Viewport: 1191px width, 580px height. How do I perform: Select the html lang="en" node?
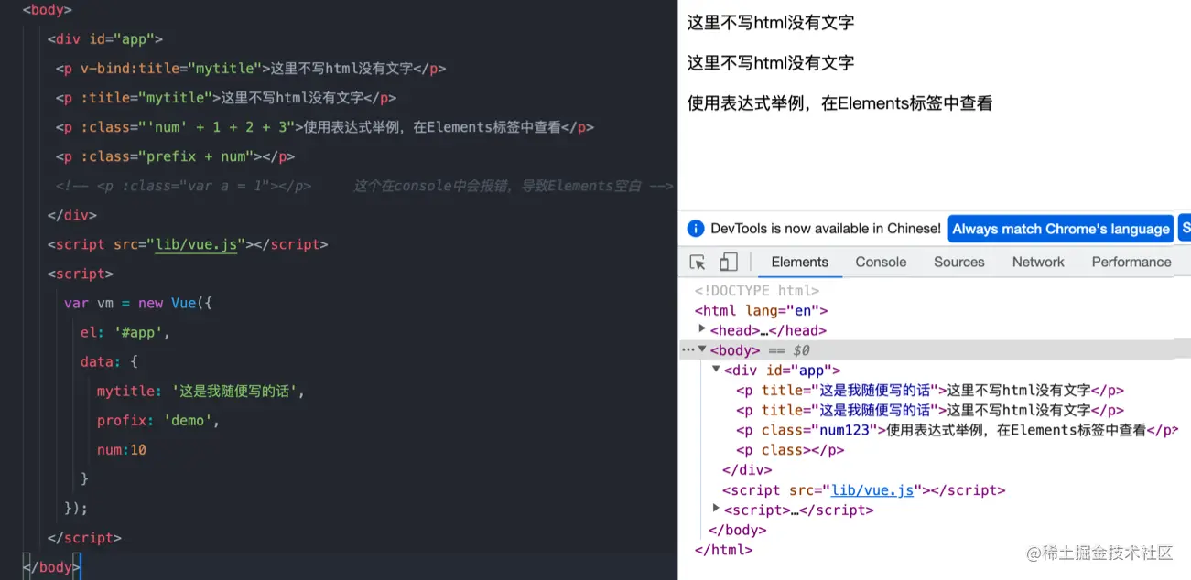tap(762, 311)
